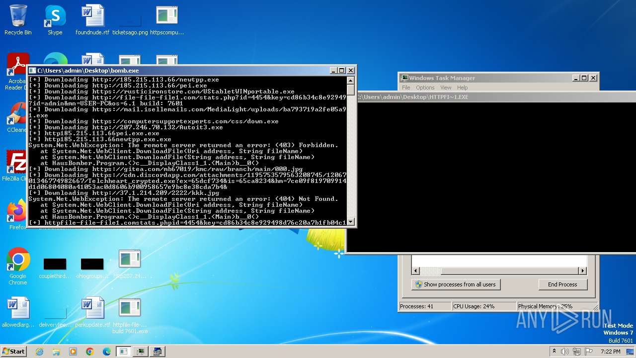Click the (403) Forbidden error line
The height and width of the screenshot is (358, 636).
[183, 145]
